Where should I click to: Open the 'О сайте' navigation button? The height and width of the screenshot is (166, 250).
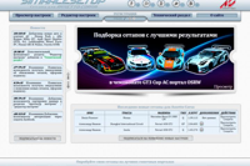217,16
